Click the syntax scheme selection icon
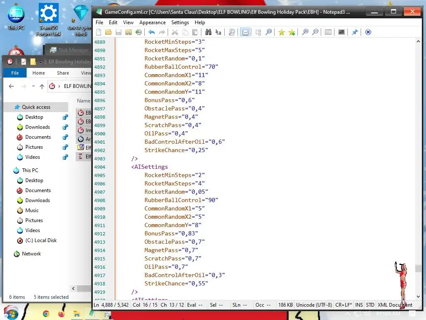426x320 pixels. pos(328,32)
